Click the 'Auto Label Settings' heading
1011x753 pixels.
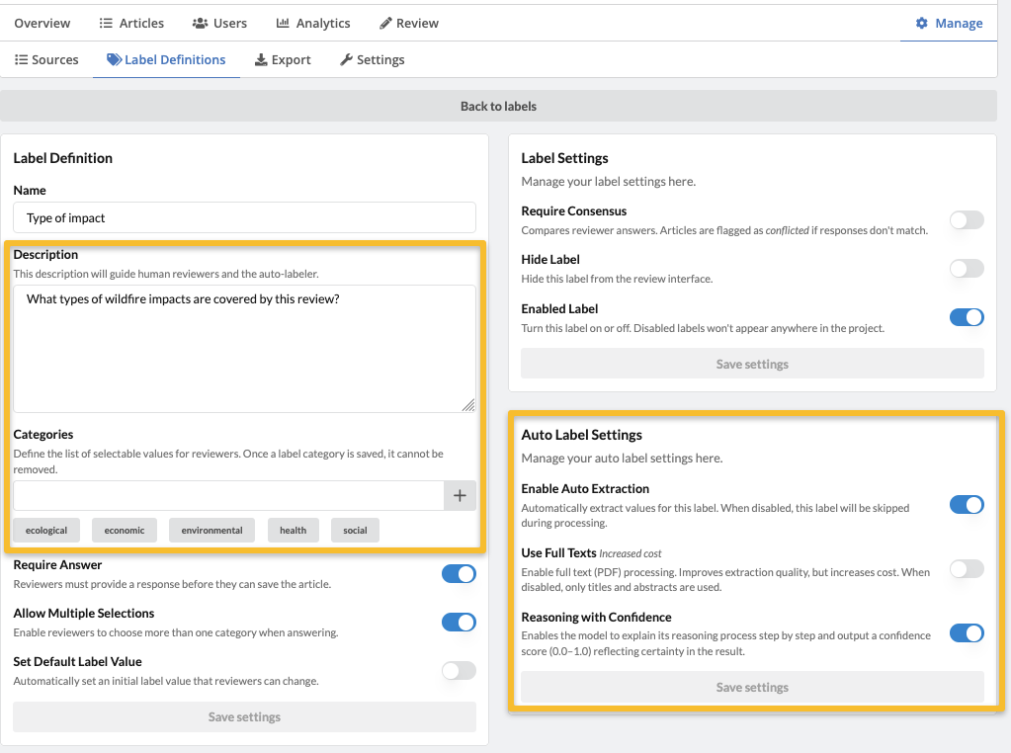click(x=581, y=435)
